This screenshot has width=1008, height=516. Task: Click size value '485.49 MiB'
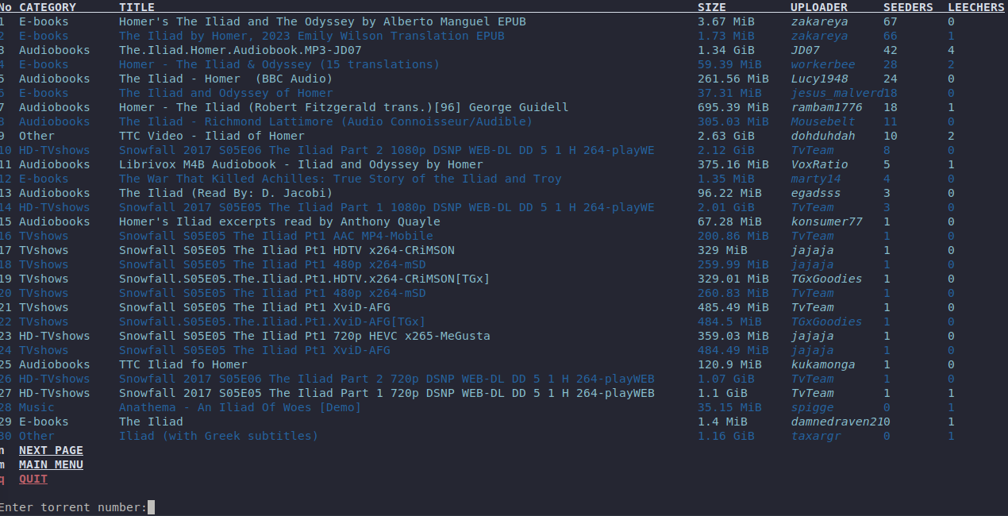click(x=733, y=307)
